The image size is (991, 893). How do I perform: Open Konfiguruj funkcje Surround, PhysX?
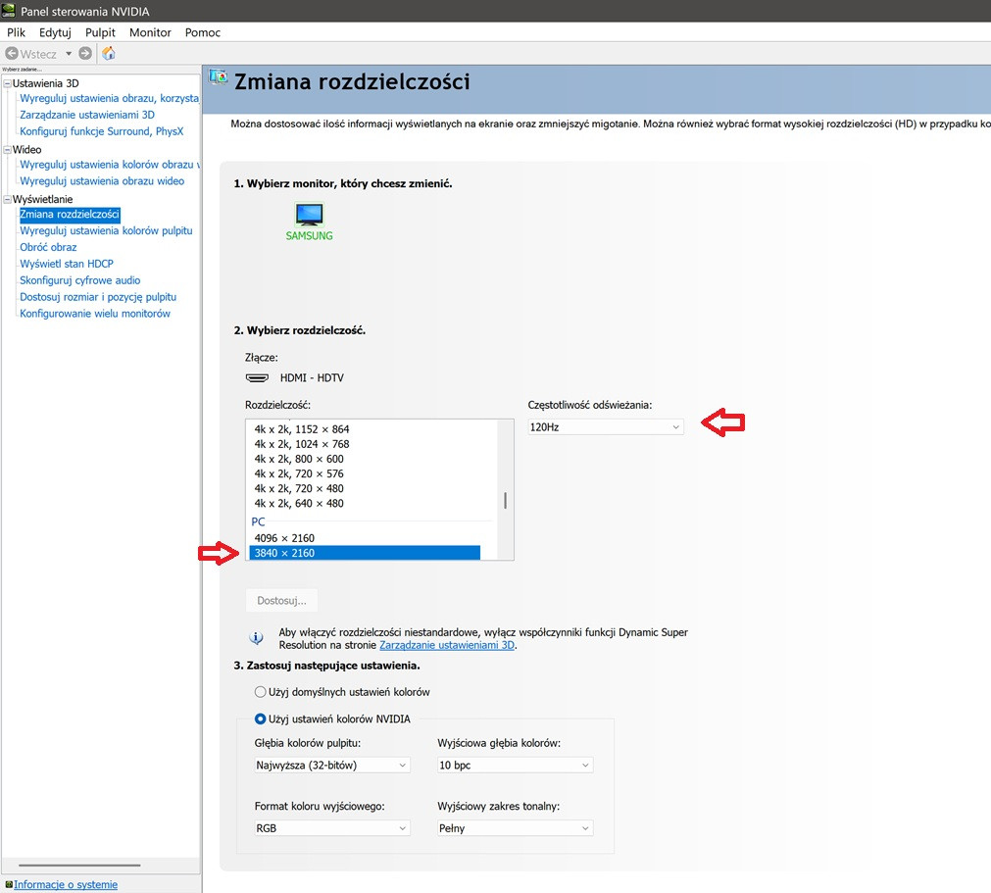[x=102, y=130]
